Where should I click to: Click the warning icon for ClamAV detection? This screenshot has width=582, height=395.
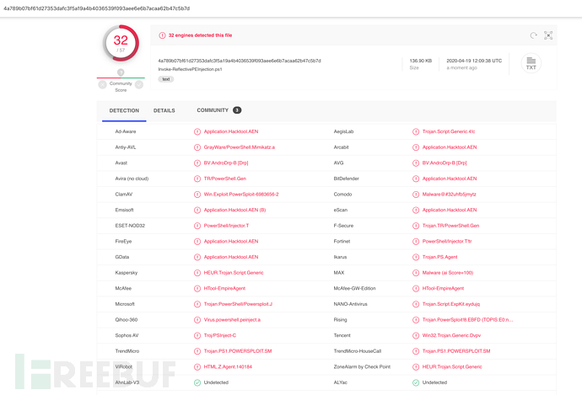[197, 195]
